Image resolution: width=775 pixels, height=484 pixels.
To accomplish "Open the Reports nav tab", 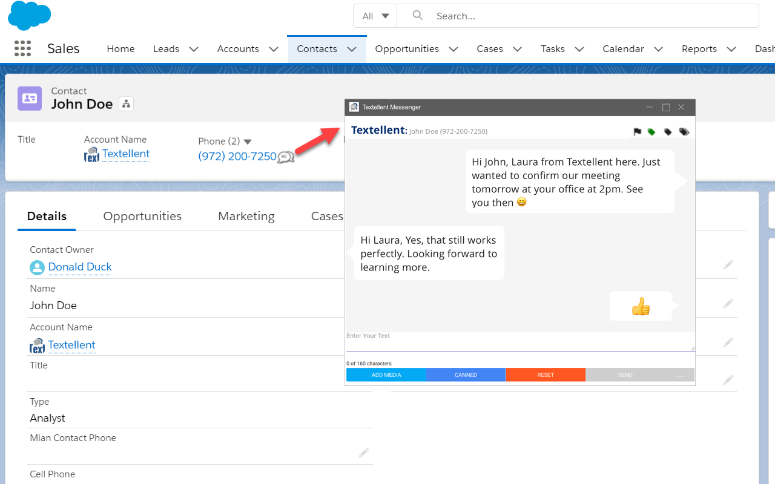I will click(699, 49).
